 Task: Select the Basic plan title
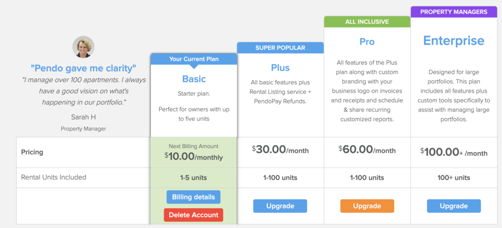(x=194, y=79)
